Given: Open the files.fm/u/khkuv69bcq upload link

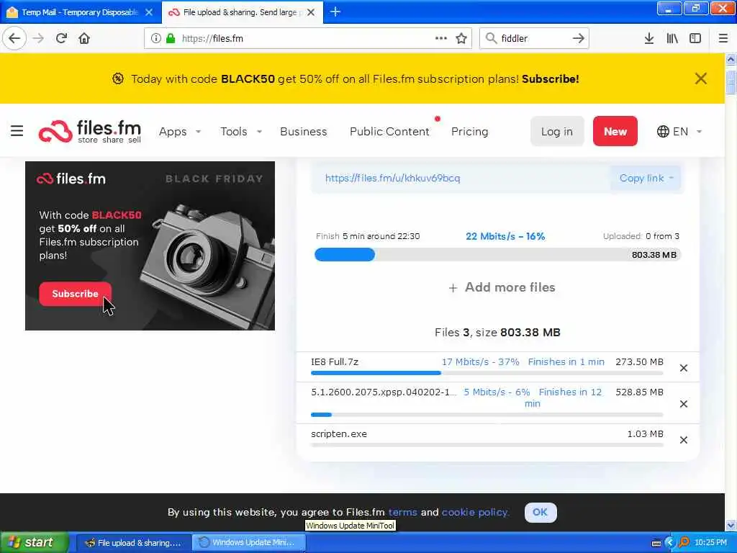Looking at the screenshot, I should pos(392,179).
